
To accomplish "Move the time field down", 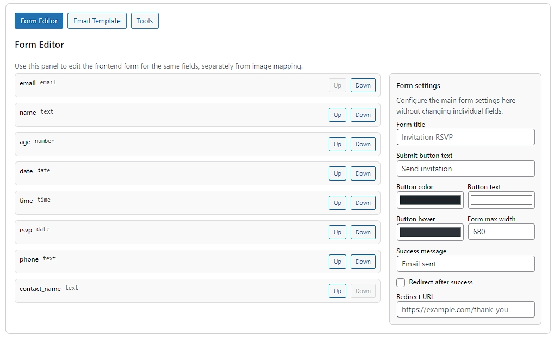I will point(363,203).
